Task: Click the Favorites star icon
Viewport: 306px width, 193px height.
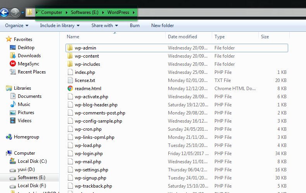Action: (9, 39)
